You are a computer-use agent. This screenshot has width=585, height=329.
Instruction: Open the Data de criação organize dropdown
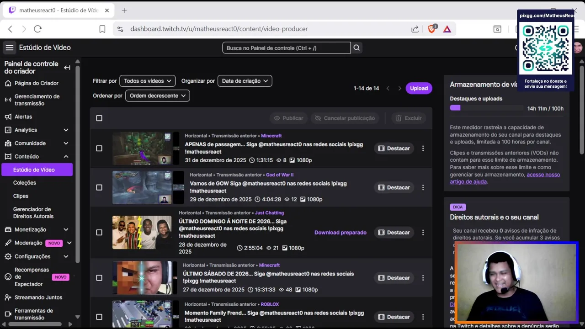pos(245,81)
